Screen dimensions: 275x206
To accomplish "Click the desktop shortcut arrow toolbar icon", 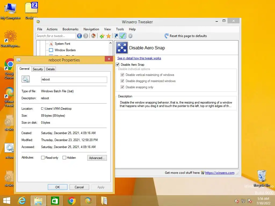I will coord(116,36).
